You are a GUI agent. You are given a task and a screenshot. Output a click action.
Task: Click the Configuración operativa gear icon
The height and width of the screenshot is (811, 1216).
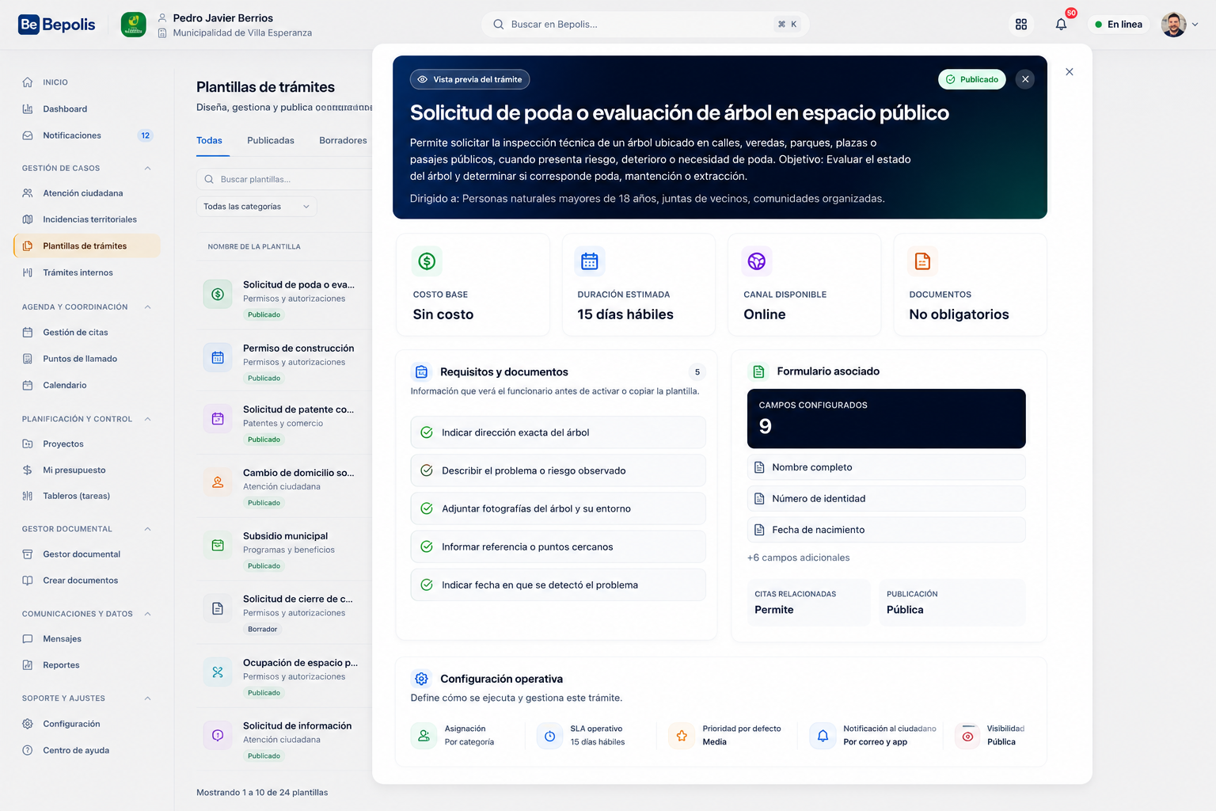(x=422, y=679)
